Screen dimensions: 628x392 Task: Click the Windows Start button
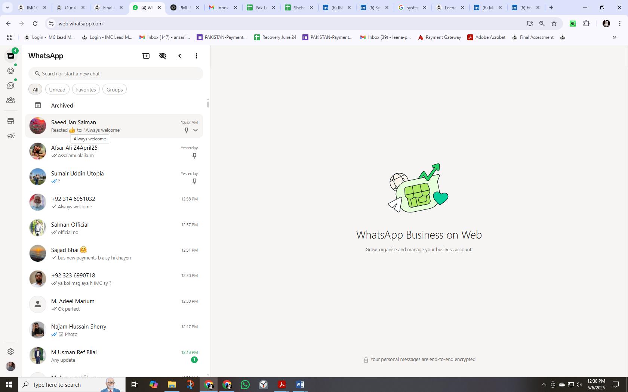9,385
